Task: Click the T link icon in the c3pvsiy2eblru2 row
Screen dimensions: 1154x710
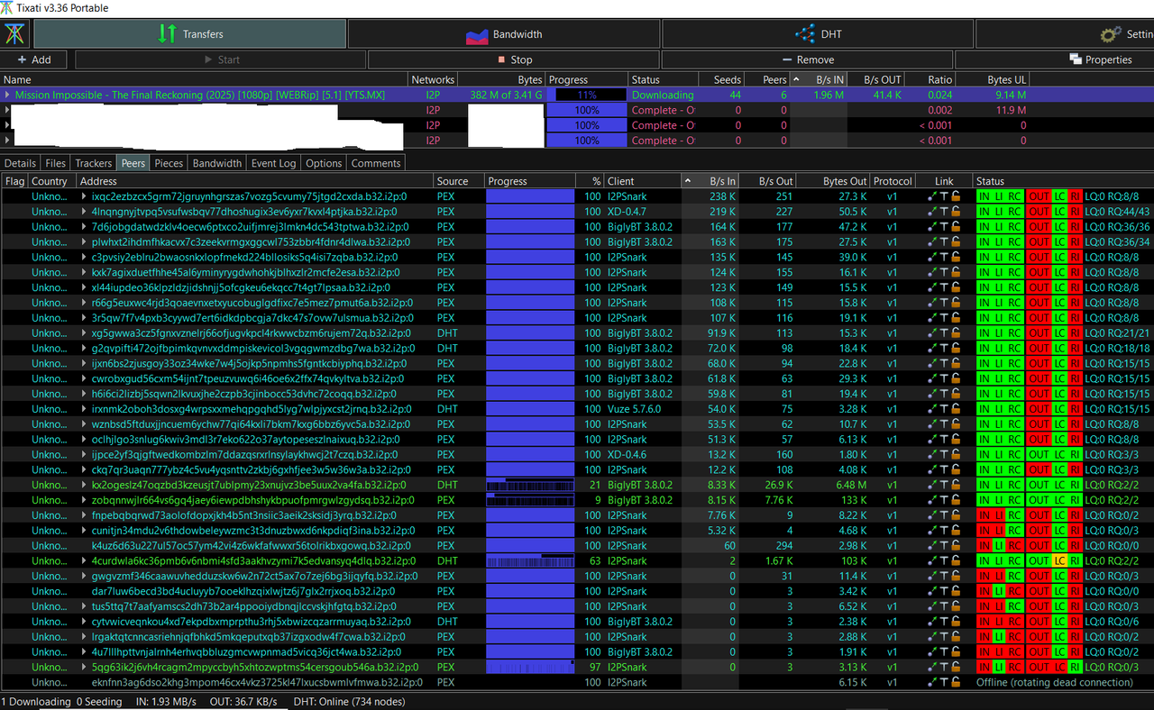Action: [944, 257]
